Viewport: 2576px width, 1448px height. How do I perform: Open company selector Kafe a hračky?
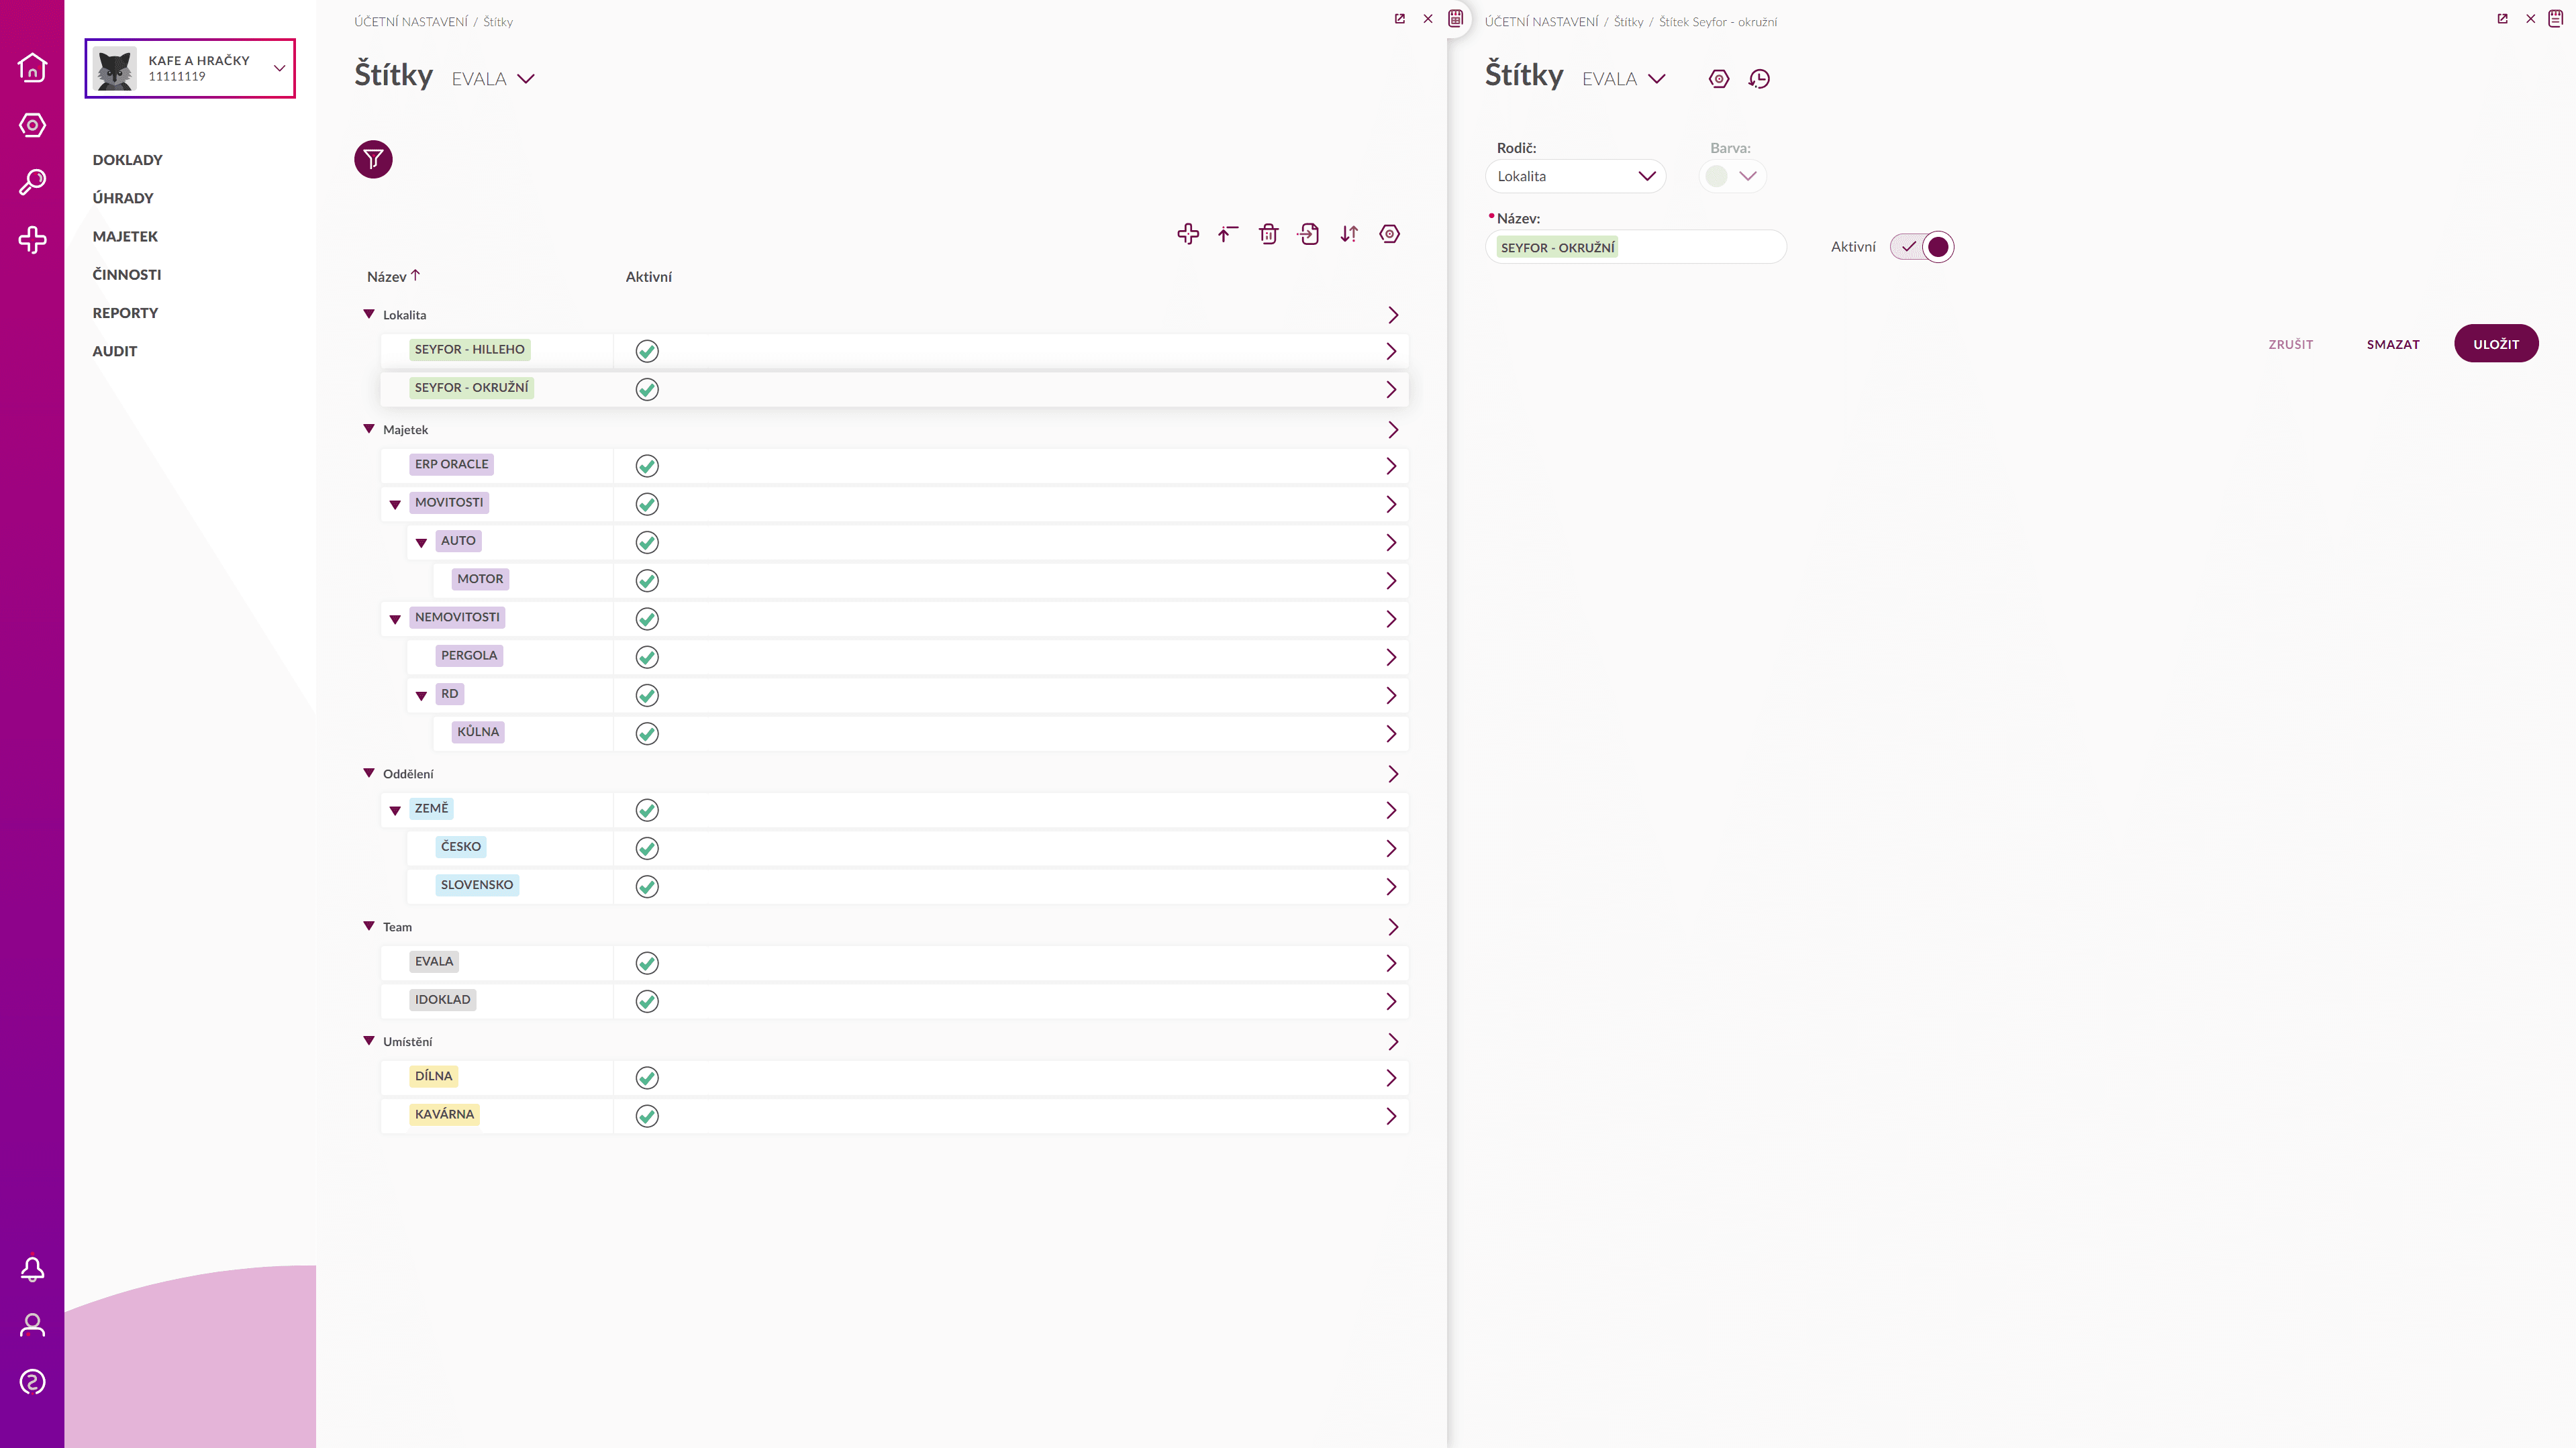click(x=190, y=68)
